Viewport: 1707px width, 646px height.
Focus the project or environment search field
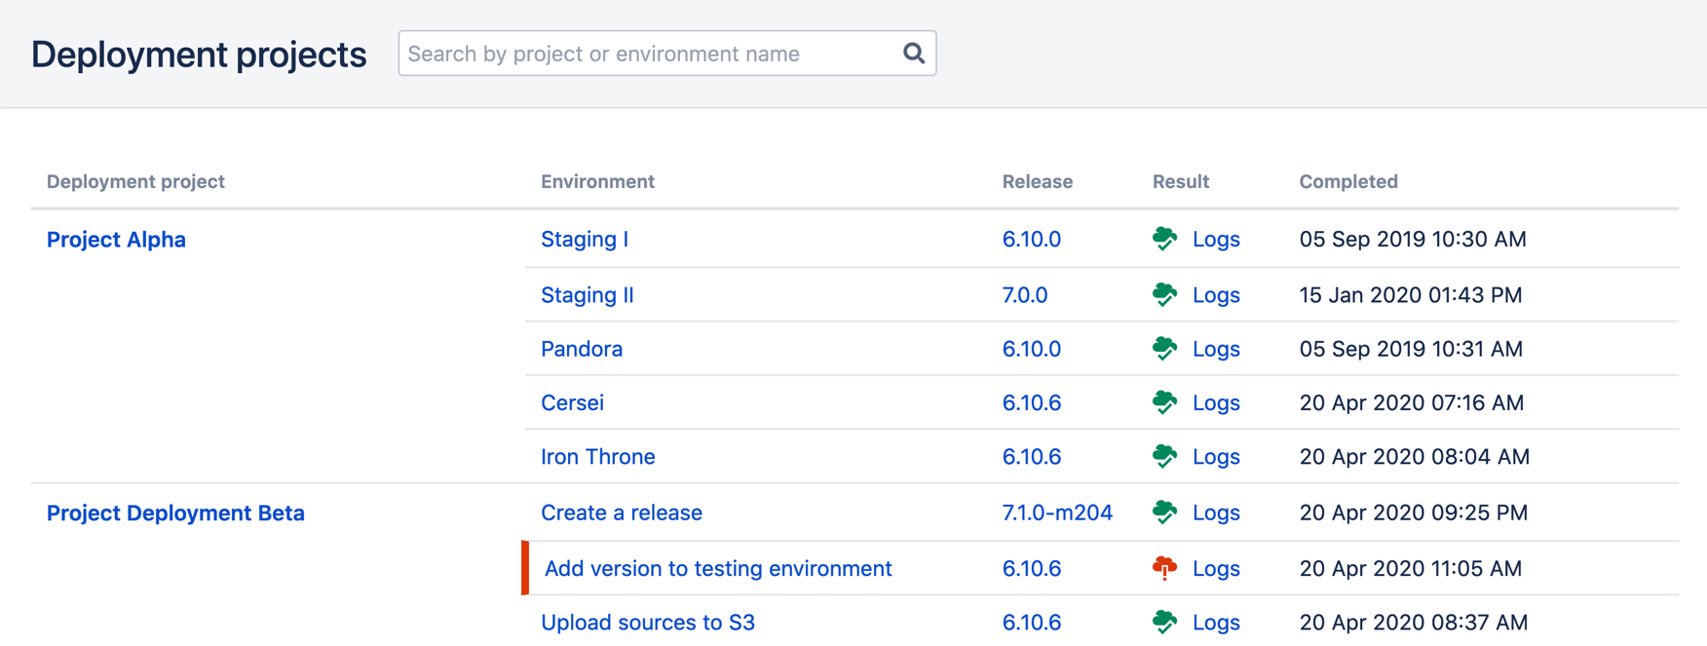pos(666,54)
